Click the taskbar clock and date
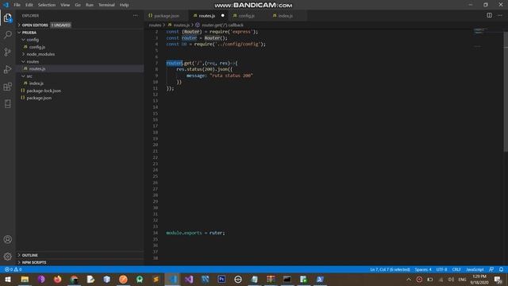The width and height of the screenshot is (508, 286). pyautogui.click(x=479, y=280)
